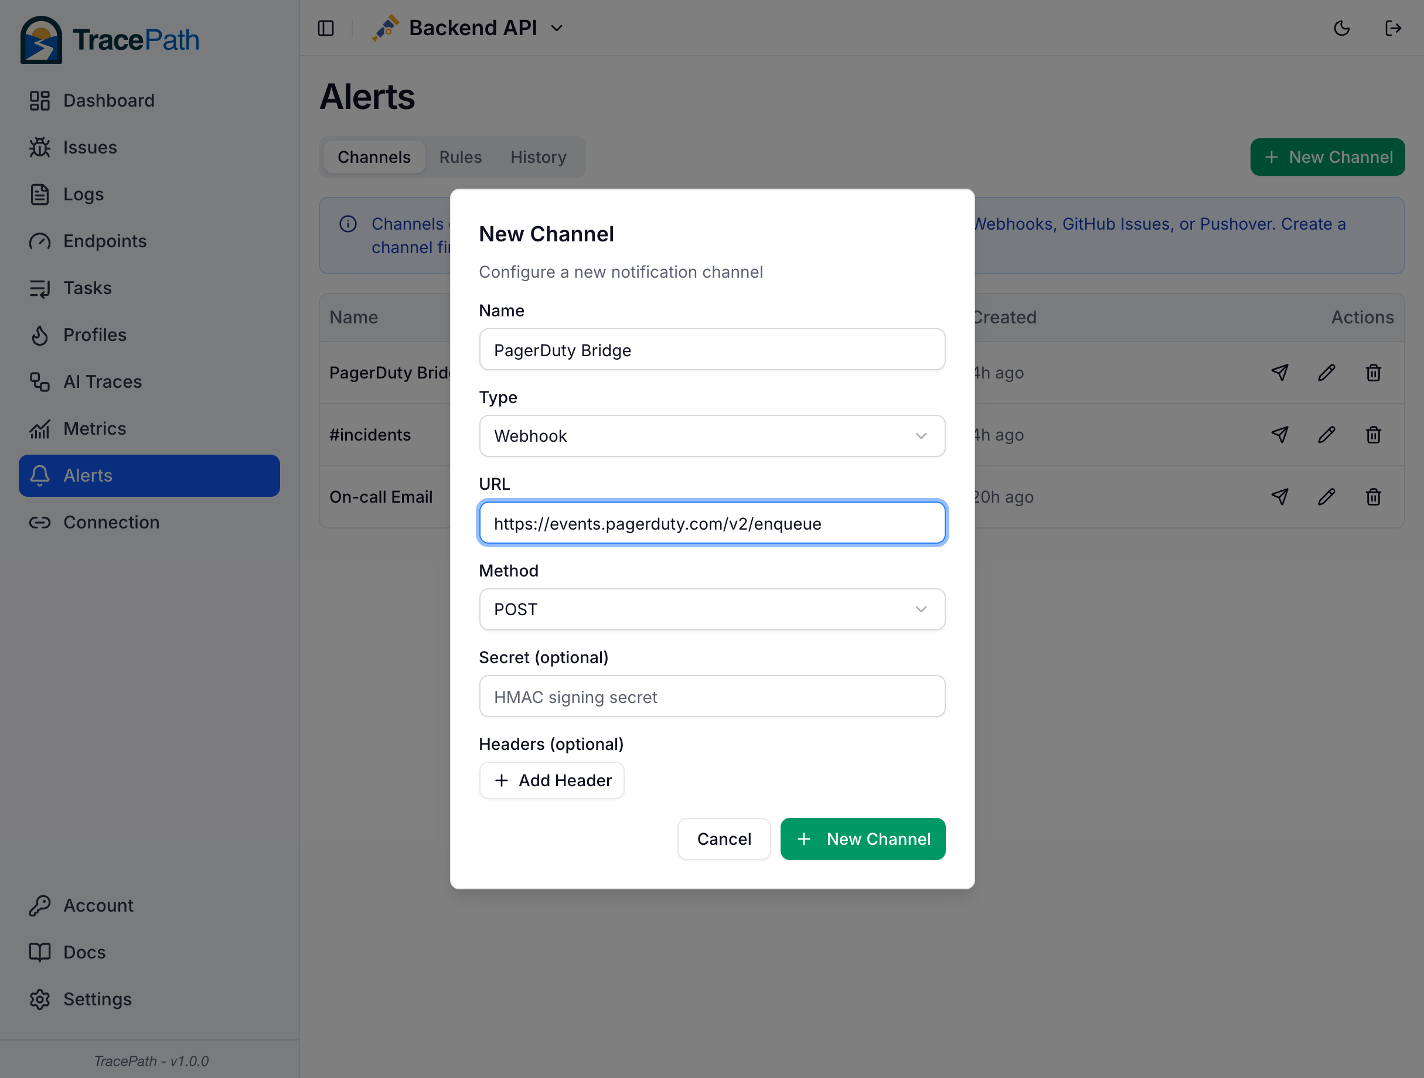The width and height of the screenshot is (1424, 1078).
Task: Switch to dark mode moon icon
Action: coord(1341,28)
